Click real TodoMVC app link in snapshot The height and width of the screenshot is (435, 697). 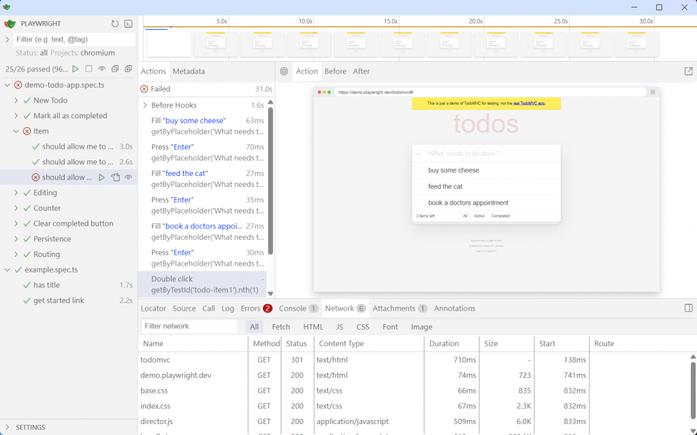pyautogui.click(x=529, y=103)
